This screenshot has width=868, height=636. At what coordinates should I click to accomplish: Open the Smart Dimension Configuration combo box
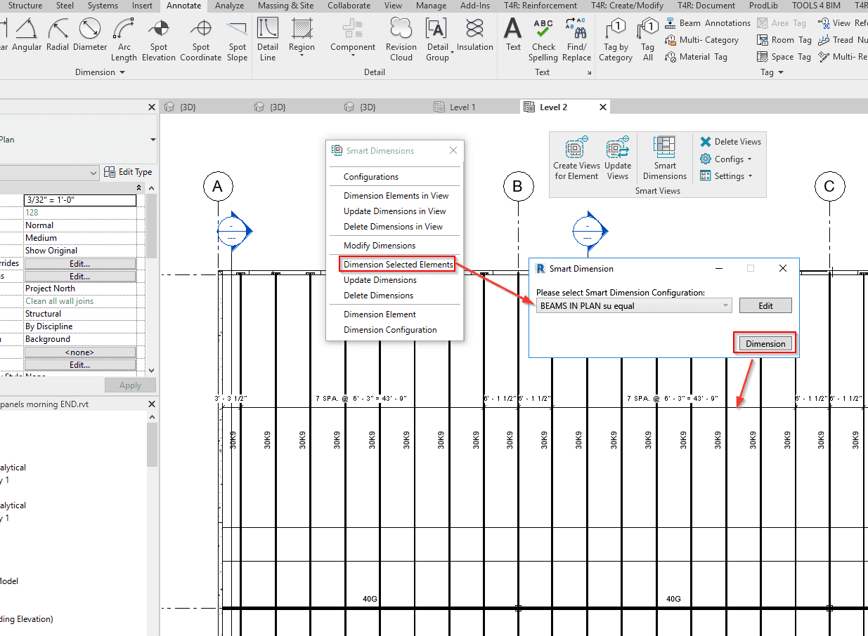coord(633,305)
